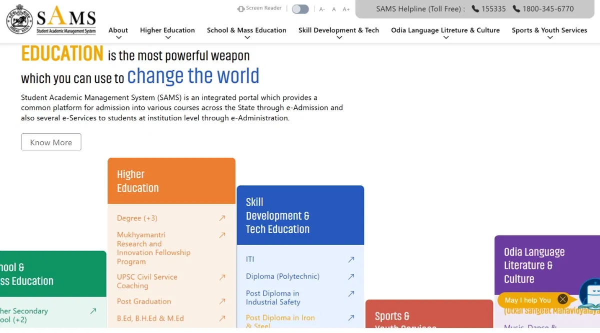The width and height of the screenshot is (600, 333).
Task: Open arrow icon beside Diploma (Polytechnic)
Action: point(351,277)
